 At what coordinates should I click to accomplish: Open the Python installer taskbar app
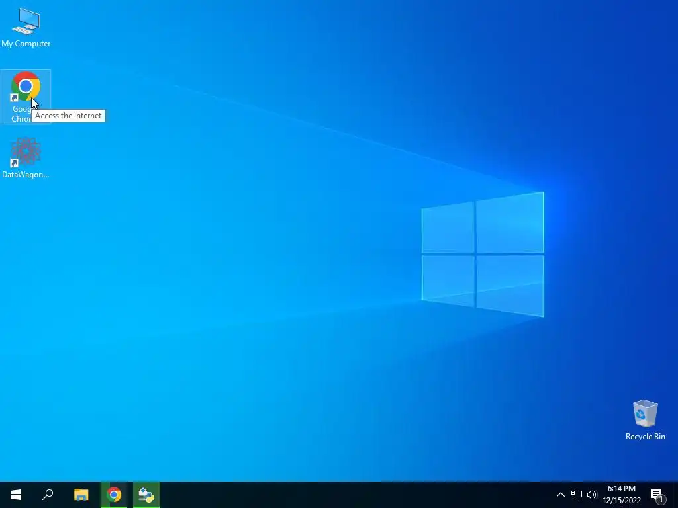click(146, 495)
